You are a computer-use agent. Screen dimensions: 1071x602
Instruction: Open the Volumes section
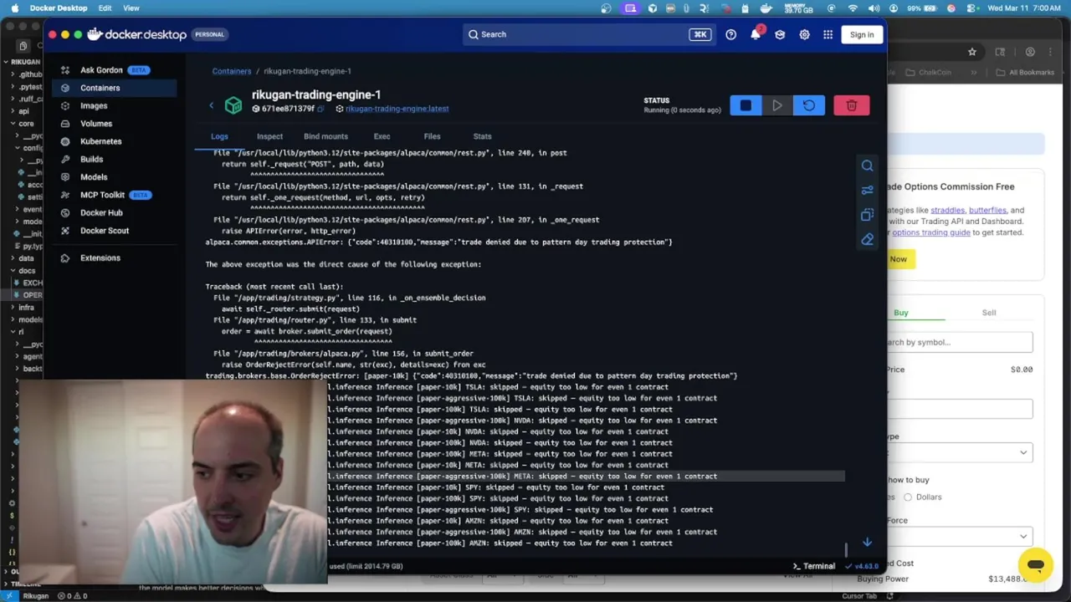(96, 124)
